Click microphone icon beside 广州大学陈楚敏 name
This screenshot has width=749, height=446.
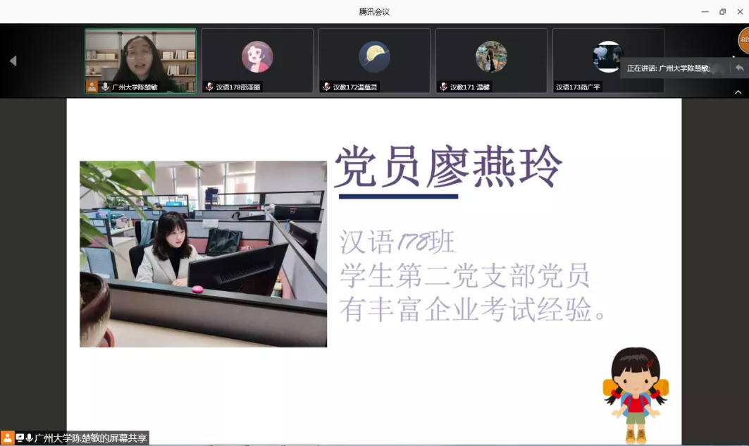105,87
